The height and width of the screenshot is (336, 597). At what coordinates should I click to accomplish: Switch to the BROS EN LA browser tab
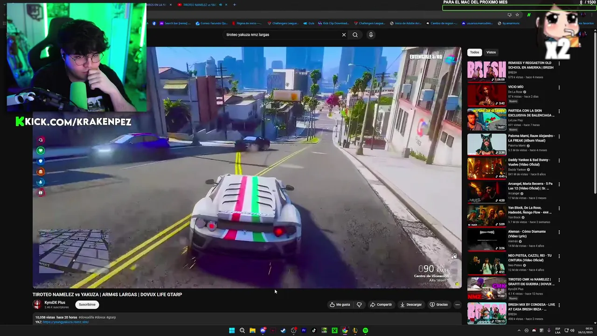(x=156, y=5)
